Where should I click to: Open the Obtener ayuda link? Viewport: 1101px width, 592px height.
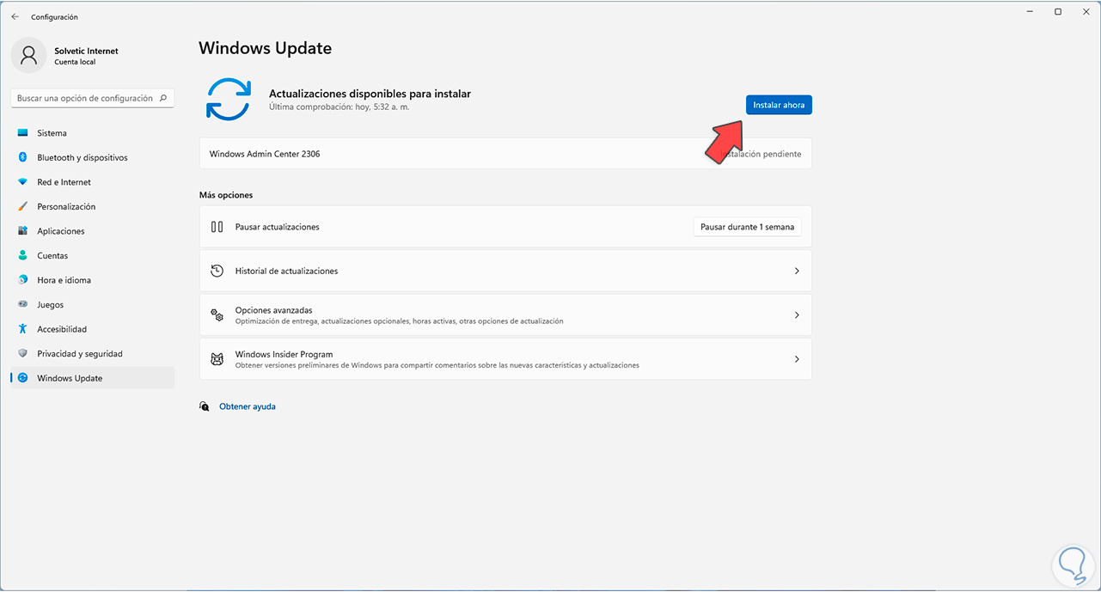pyautogui.click(x=248, y=406)
